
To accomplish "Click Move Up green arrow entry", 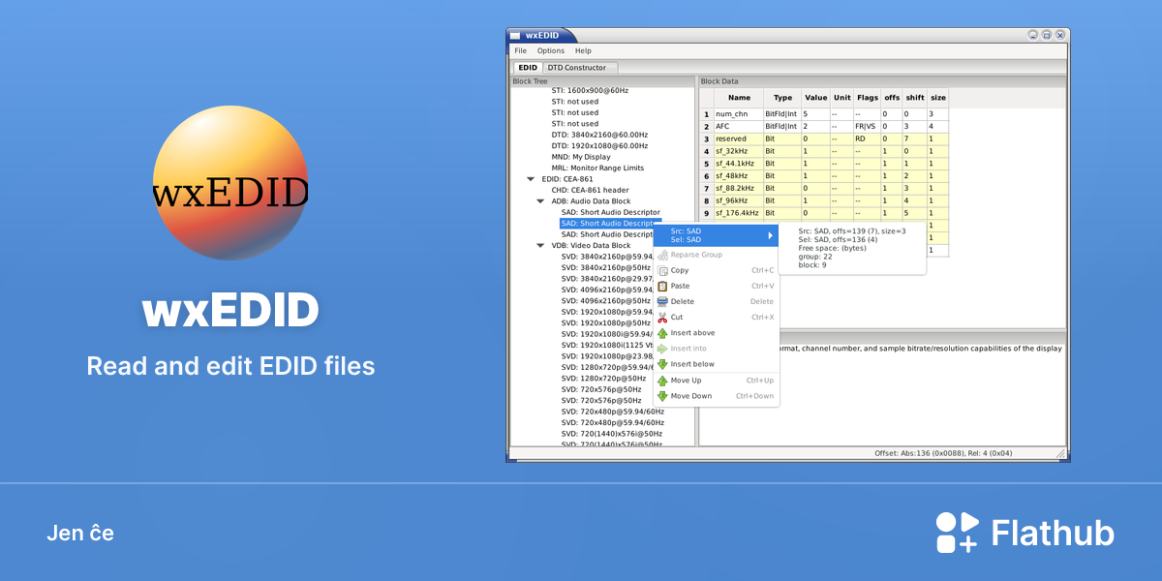I will tap(716, 381).
